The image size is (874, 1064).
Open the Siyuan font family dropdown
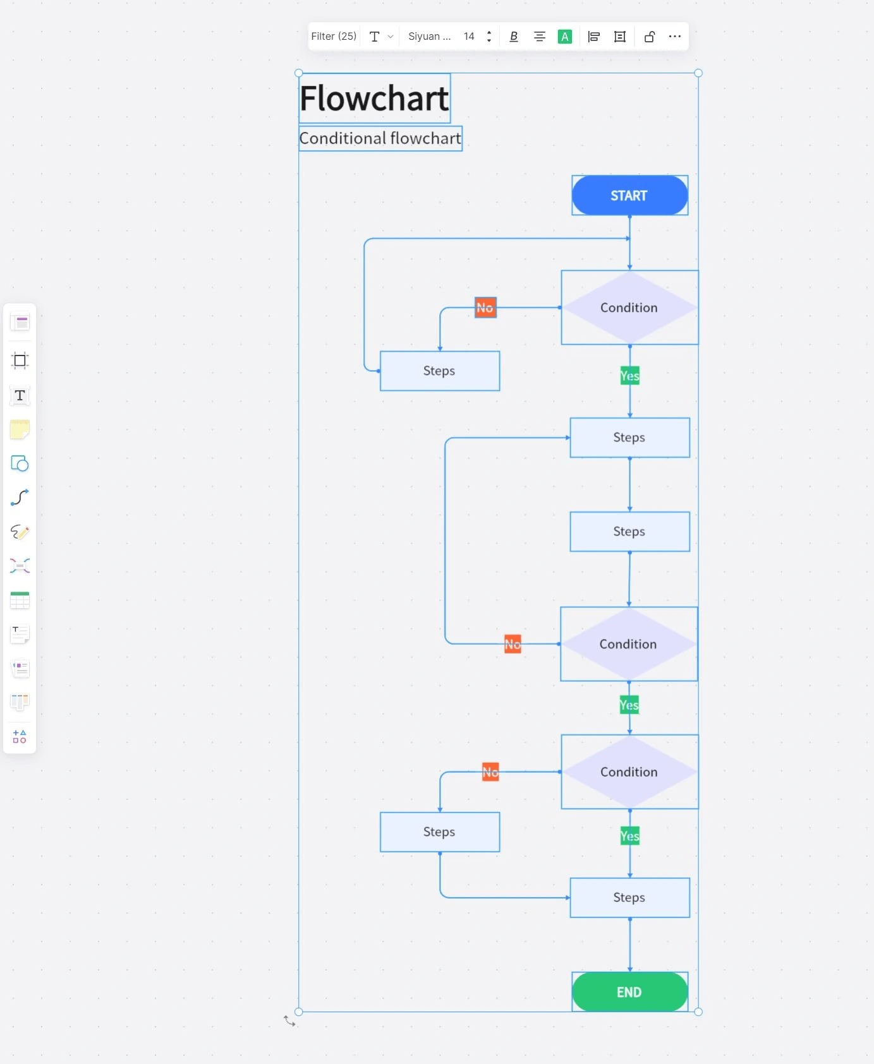pyautogui.click(x=430, y=37)
